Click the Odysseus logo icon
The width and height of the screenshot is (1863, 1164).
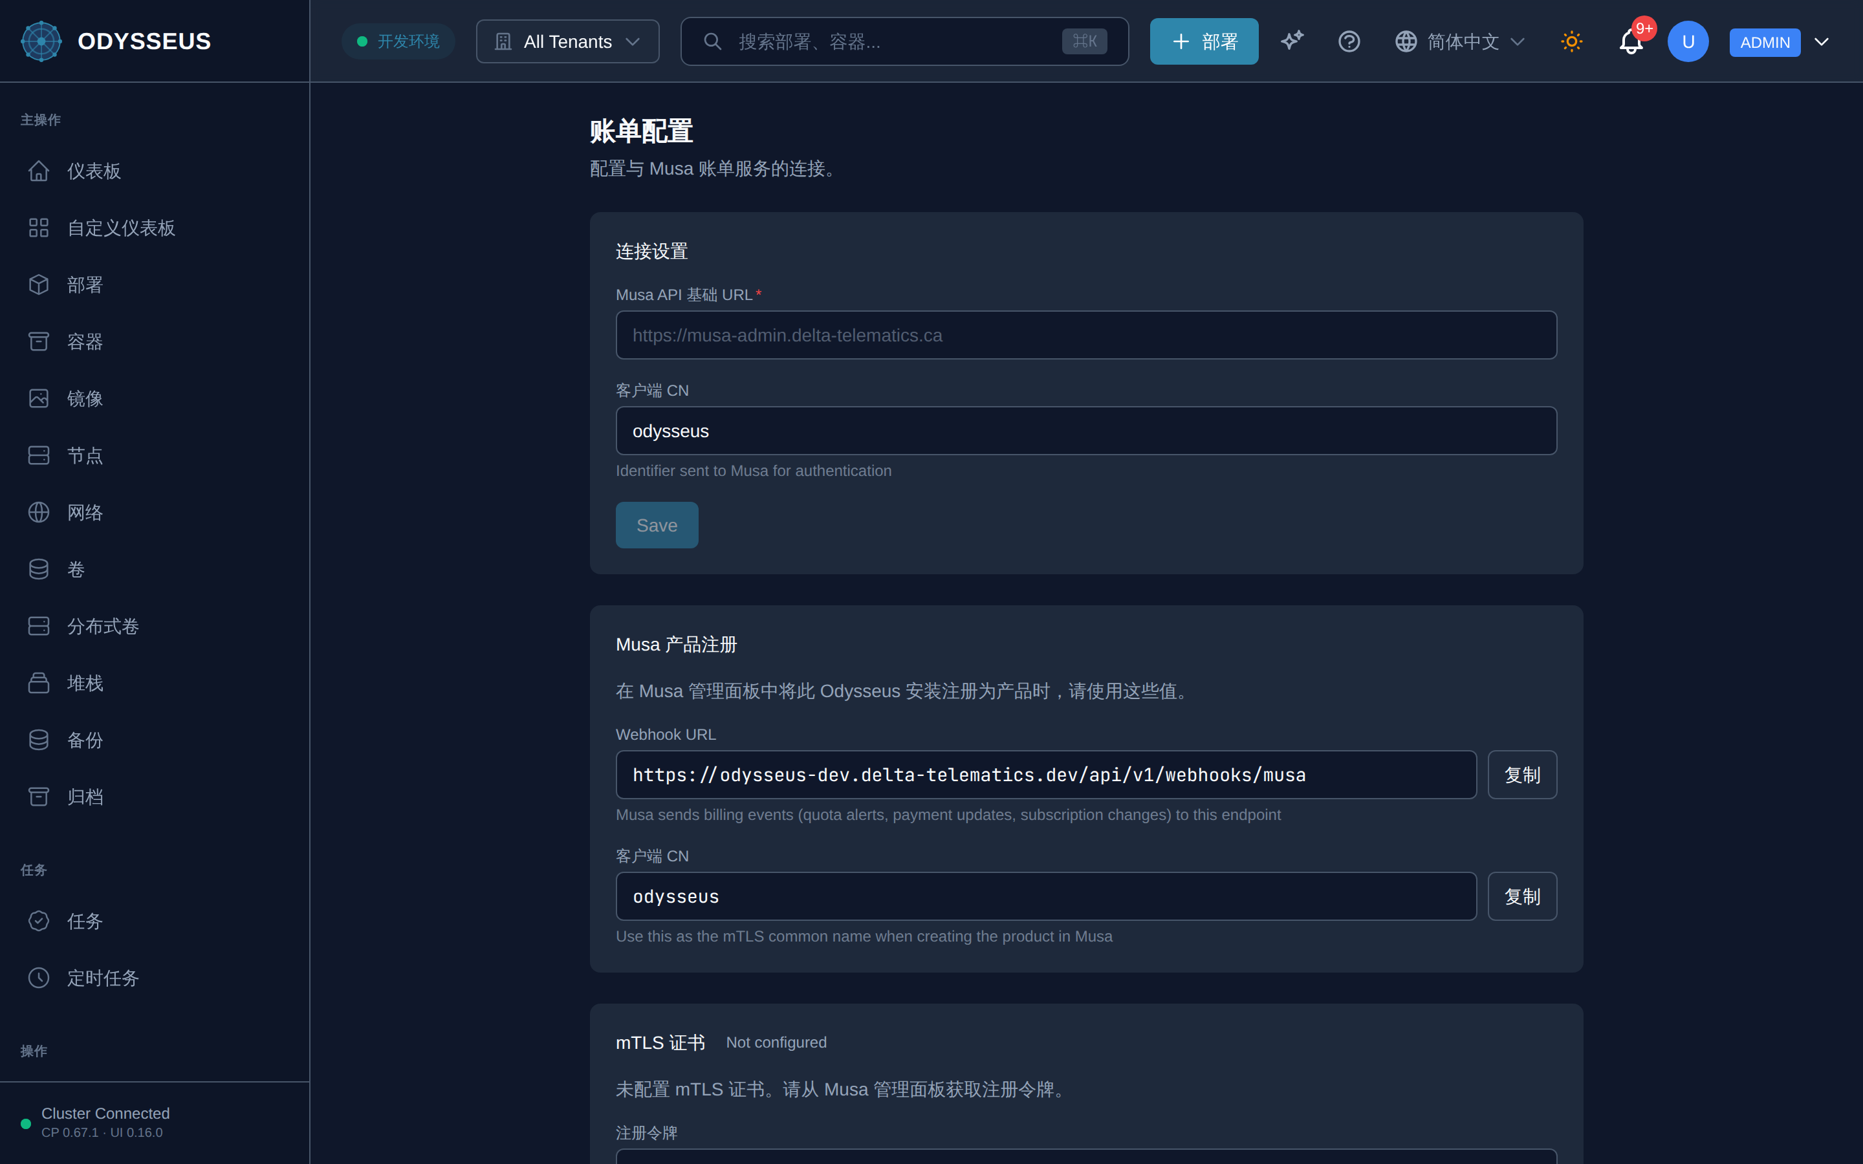pos(41,41)
